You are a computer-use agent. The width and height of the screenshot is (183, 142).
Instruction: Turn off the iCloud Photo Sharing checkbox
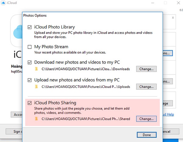click(x=30, y=103)
